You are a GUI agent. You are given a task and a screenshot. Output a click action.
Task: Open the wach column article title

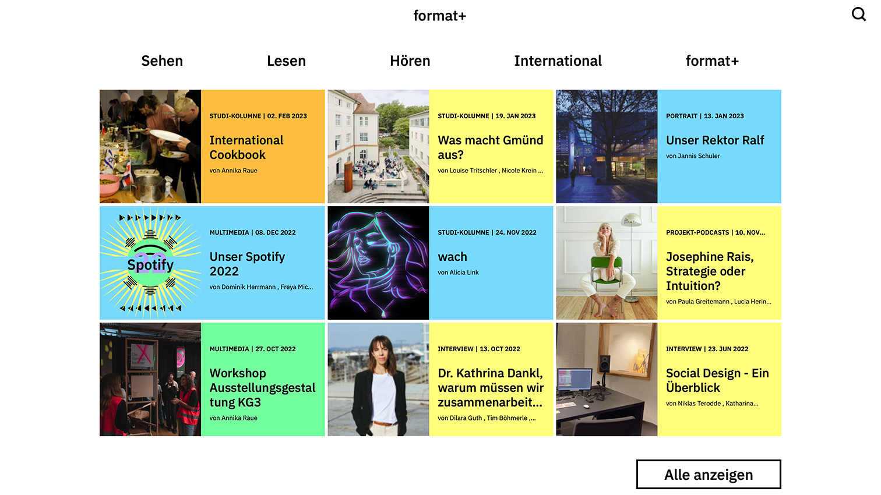click(x=452, y=257)
